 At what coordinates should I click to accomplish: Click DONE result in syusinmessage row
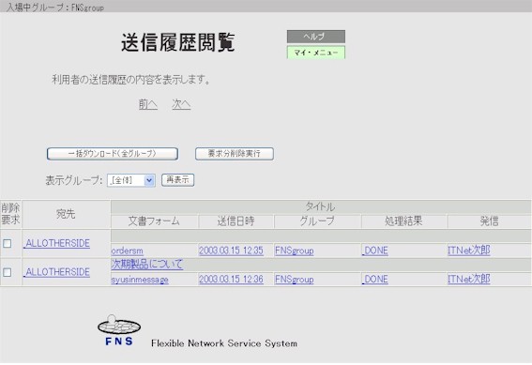click(375, 280)
